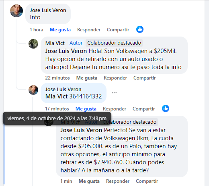Click the 17 minutos timestamp link

[x=57, y=109]
